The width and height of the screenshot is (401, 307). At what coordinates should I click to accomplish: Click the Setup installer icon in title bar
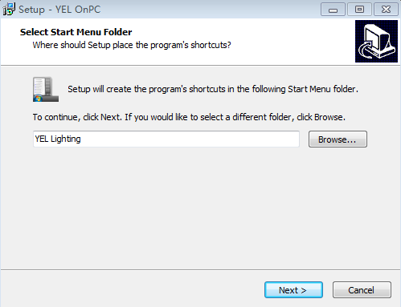[x=9, y=10]
